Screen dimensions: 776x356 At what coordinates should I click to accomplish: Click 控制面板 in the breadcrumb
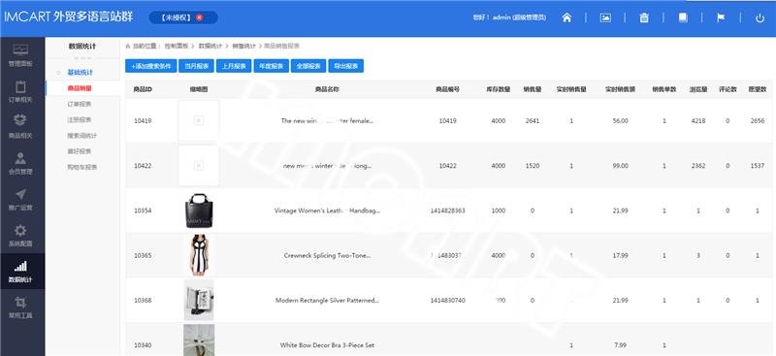pos(177,46)
